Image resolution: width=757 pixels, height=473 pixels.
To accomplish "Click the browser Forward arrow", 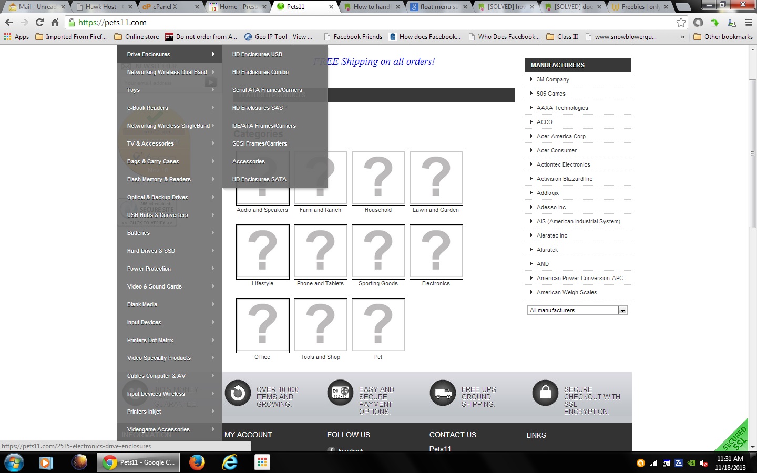I will 24,22.
